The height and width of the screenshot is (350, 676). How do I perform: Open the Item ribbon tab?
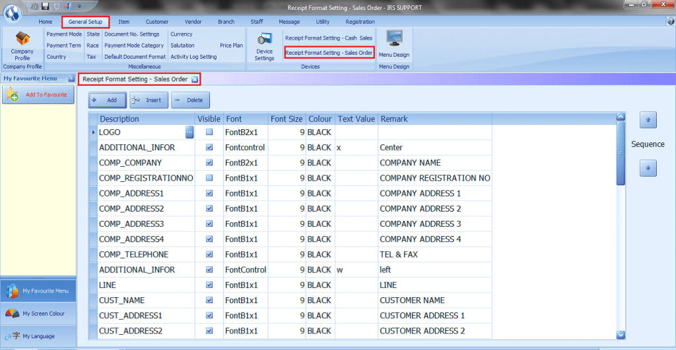pos(123,22)
